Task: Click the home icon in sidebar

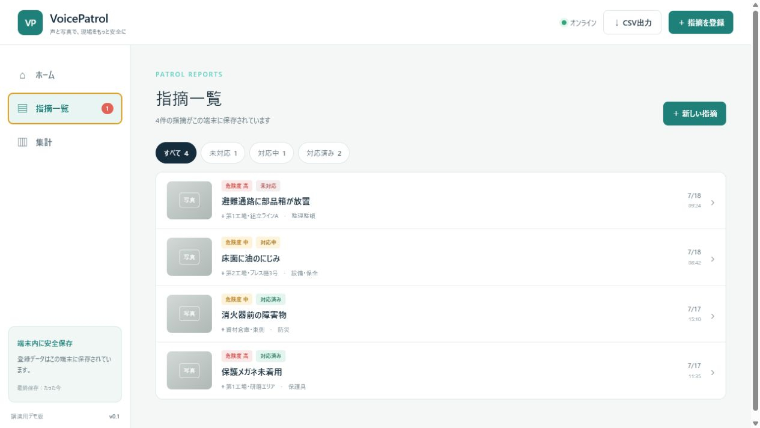Action: 23,75
